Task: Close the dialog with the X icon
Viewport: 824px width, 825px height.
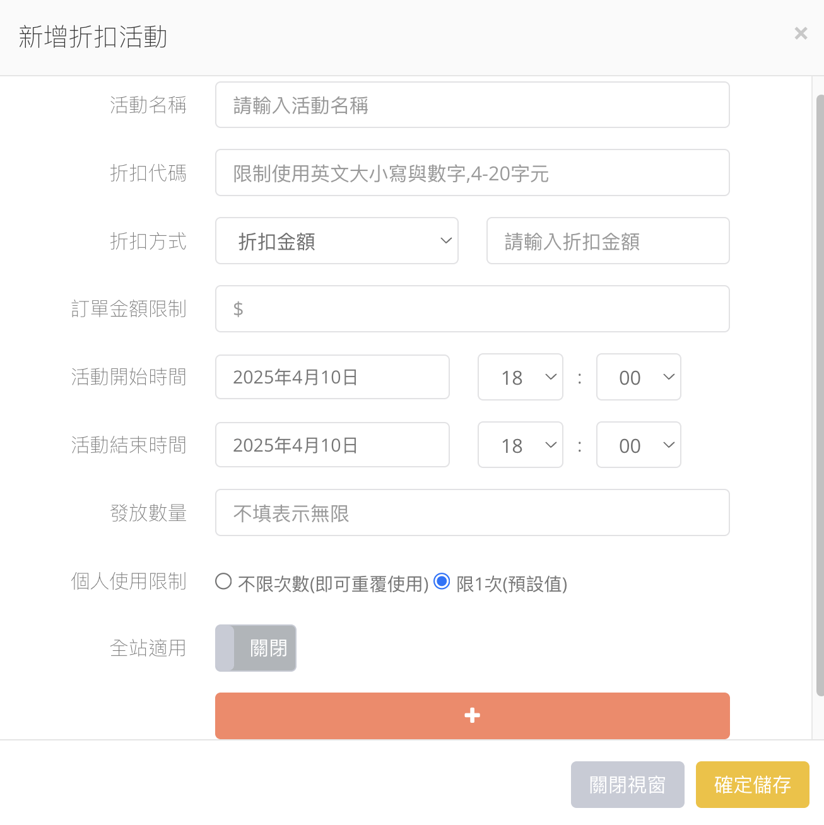Action: click(801, 33)
